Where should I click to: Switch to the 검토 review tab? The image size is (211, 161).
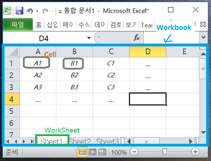116,25
